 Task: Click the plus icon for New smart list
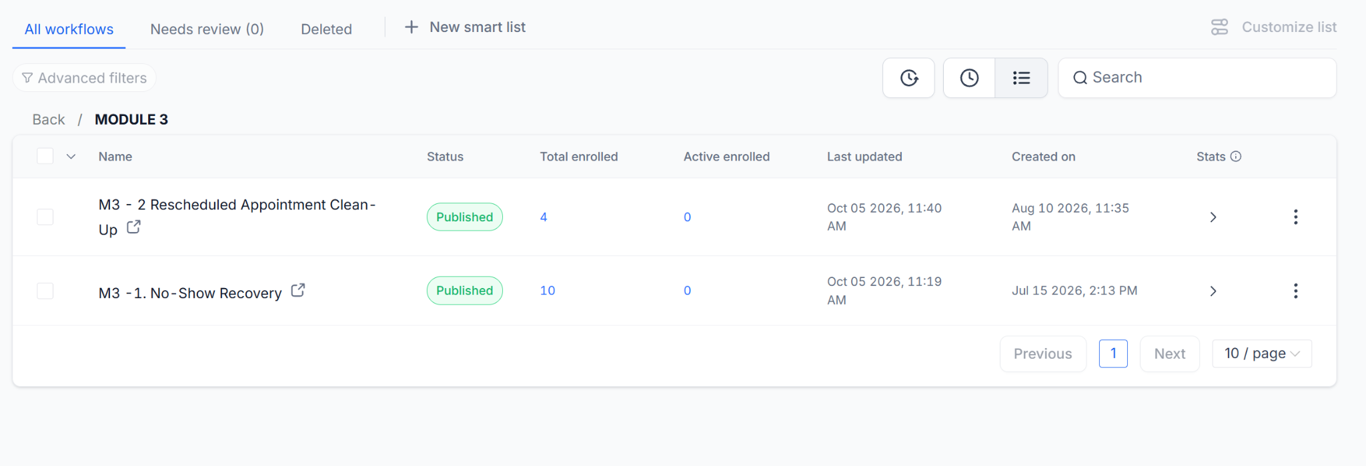point(412,27)
